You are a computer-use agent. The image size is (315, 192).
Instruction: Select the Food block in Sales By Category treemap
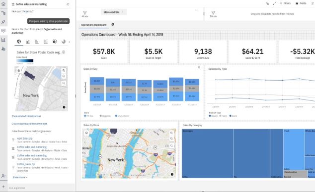pos(294,149)
